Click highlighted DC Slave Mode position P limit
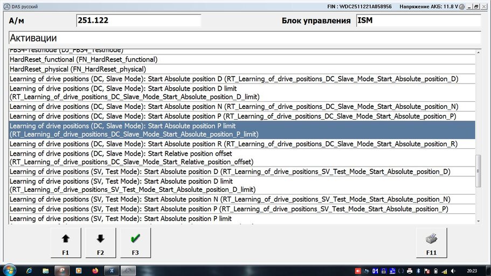Image resolution: width=491 pixels, height=276 pixels. 242,130
